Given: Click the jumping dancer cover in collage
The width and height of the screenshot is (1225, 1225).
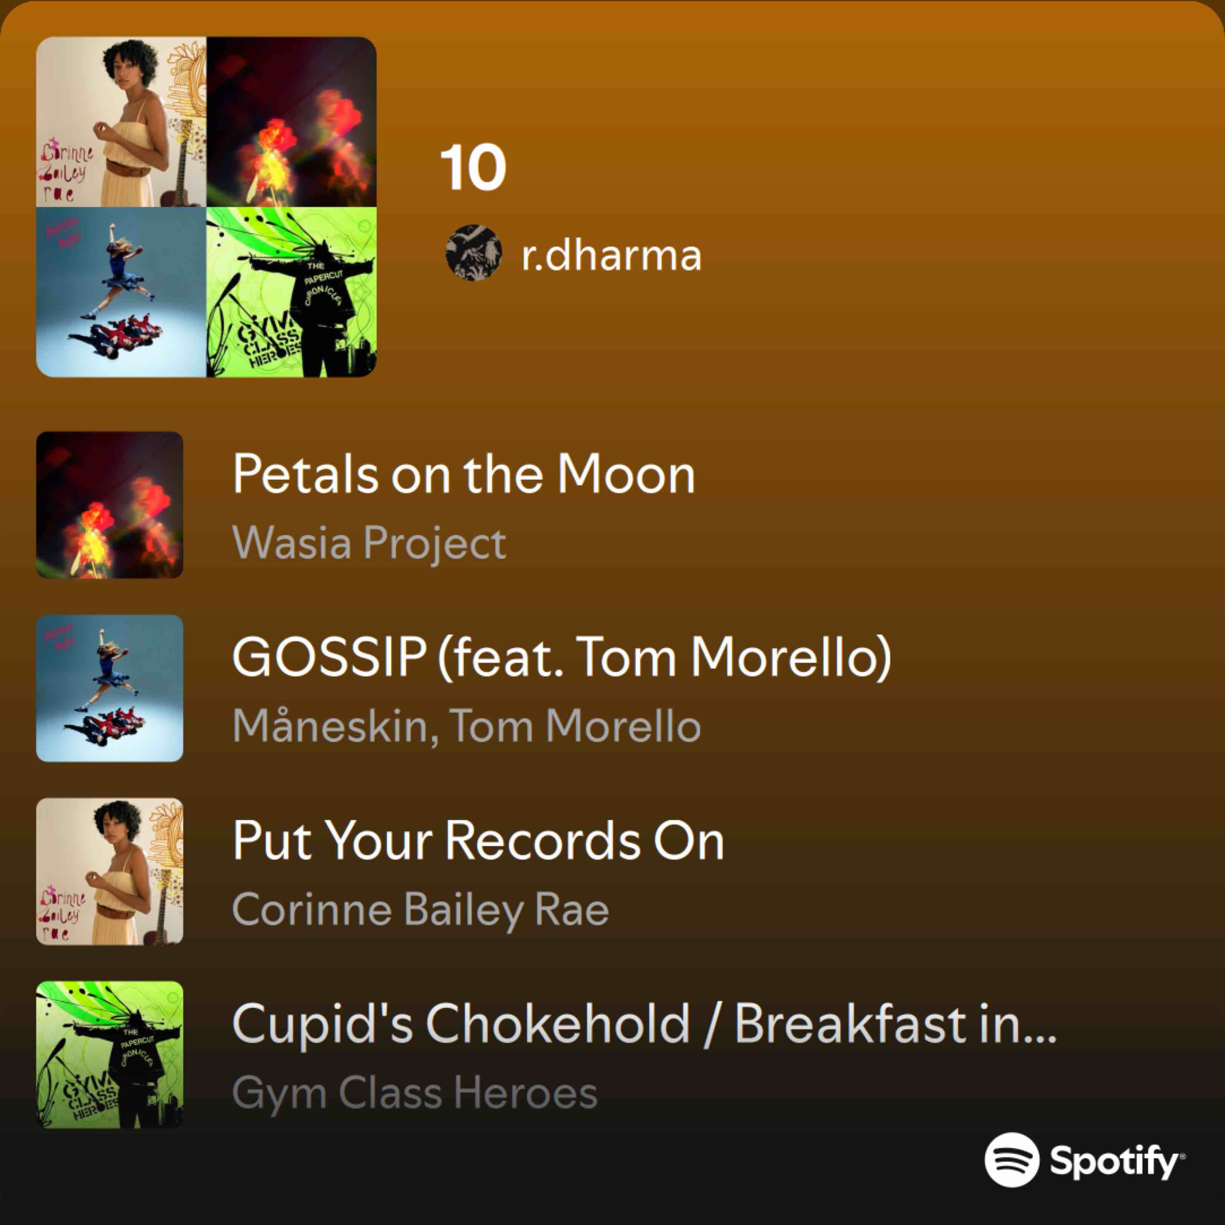Looking at the screenshot, I should 121,292.
